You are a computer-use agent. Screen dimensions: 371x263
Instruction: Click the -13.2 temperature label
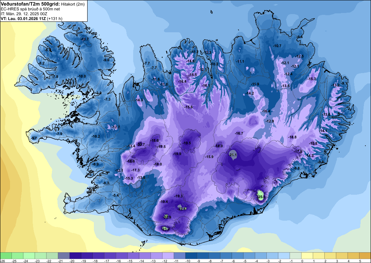coord(336,85)
